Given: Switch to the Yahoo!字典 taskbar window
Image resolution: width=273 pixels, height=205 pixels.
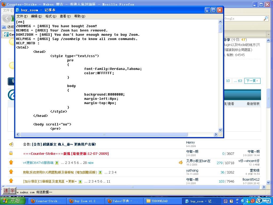Looking at the screenshot, I should 124,201.
